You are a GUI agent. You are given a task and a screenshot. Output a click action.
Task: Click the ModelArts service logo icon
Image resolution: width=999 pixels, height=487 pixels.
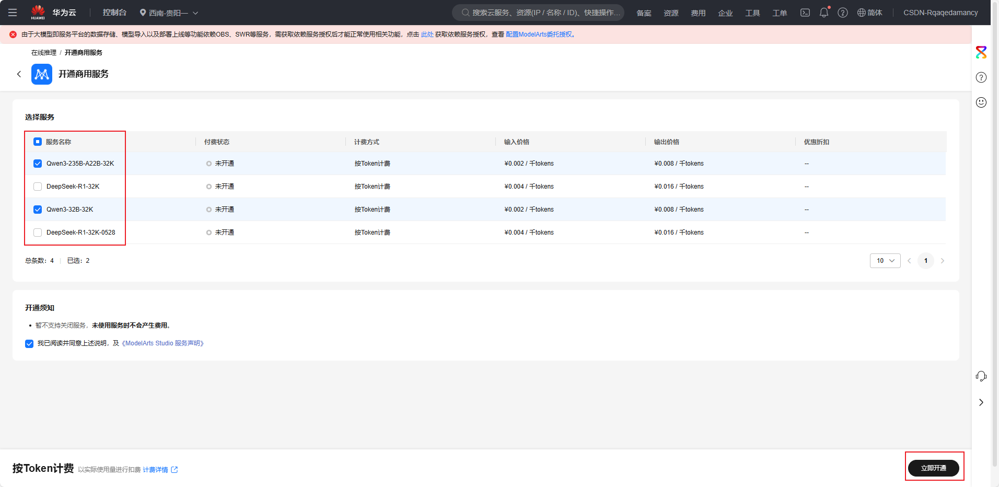(42, 74)
